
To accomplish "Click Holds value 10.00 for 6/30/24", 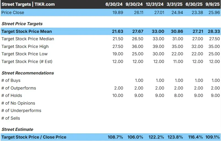I will pyautogui.click(x=118, y=96).
